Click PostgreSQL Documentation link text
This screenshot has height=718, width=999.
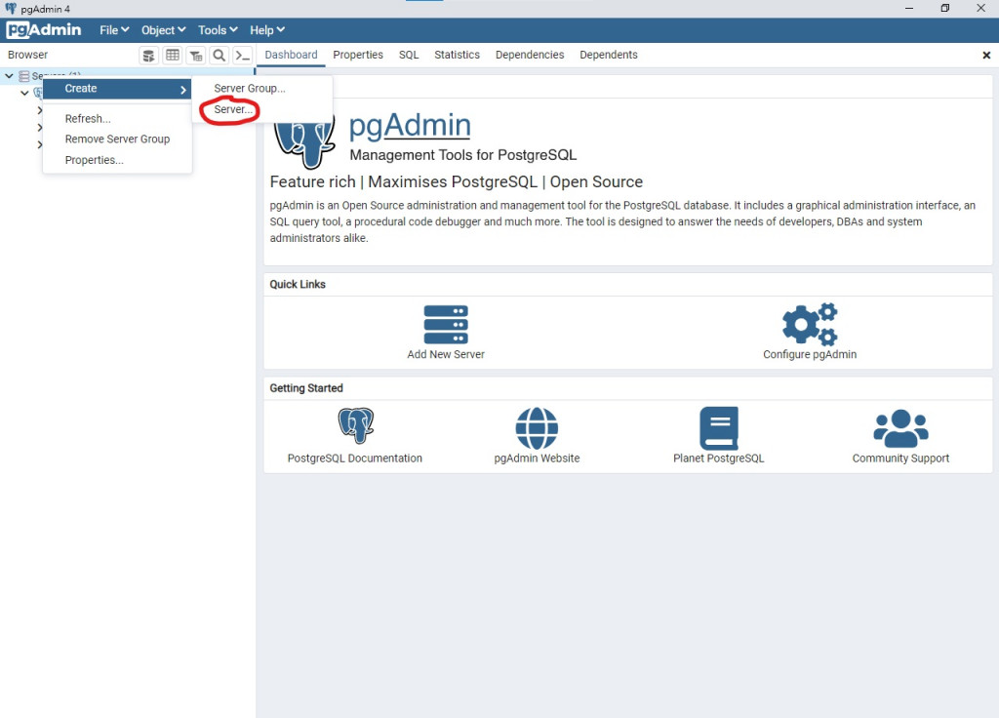pos(355,459)
